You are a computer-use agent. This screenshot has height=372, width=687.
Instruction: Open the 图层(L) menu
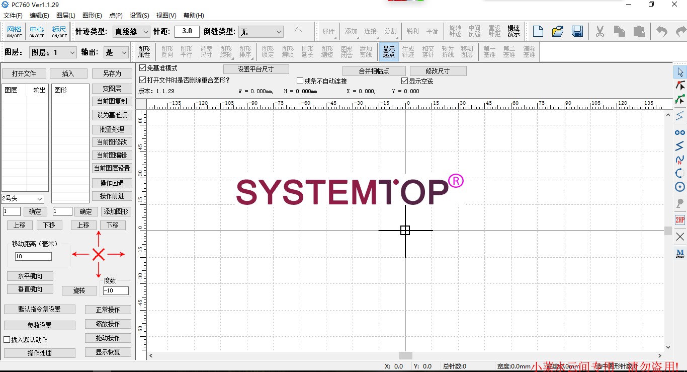[66, 15]
